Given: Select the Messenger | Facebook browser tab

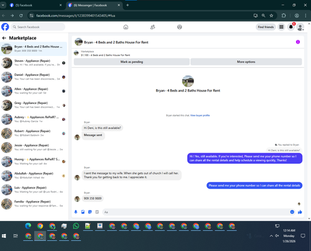Looking at the screenshot, I should 94,5.
